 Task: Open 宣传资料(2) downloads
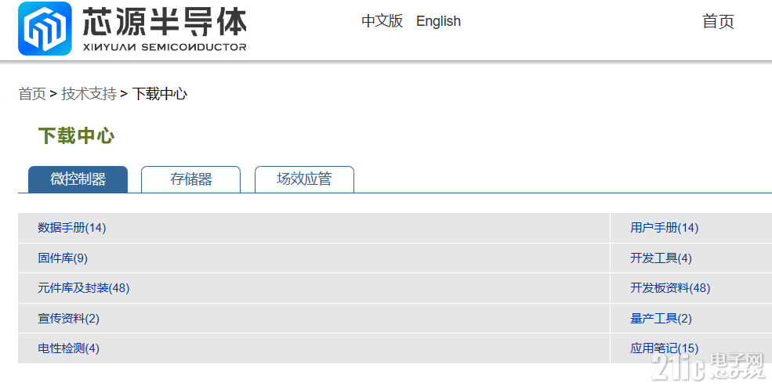[68, 319]
